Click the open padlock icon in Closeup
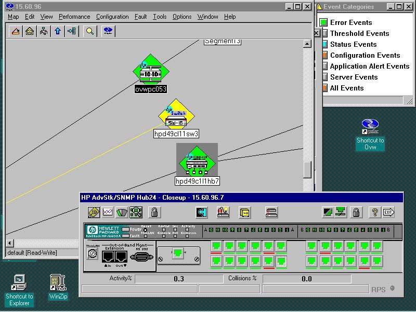The height and width of the screenshot is (312, 416). click(154, 212)
